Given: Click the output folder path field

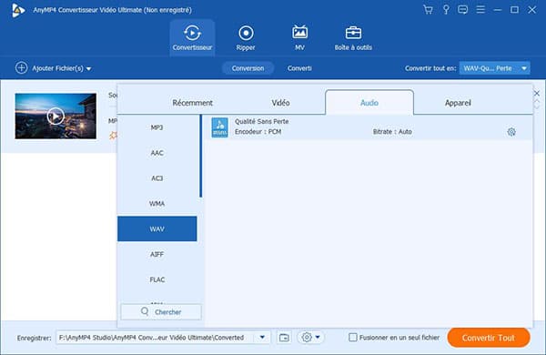Looking at the screenshot, I should 156,337.
